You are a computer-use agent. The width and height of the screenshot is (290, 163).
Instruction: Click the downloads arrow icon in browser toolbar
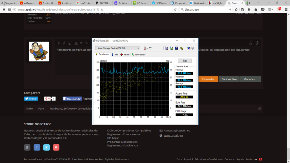click(x=249, y=9)
